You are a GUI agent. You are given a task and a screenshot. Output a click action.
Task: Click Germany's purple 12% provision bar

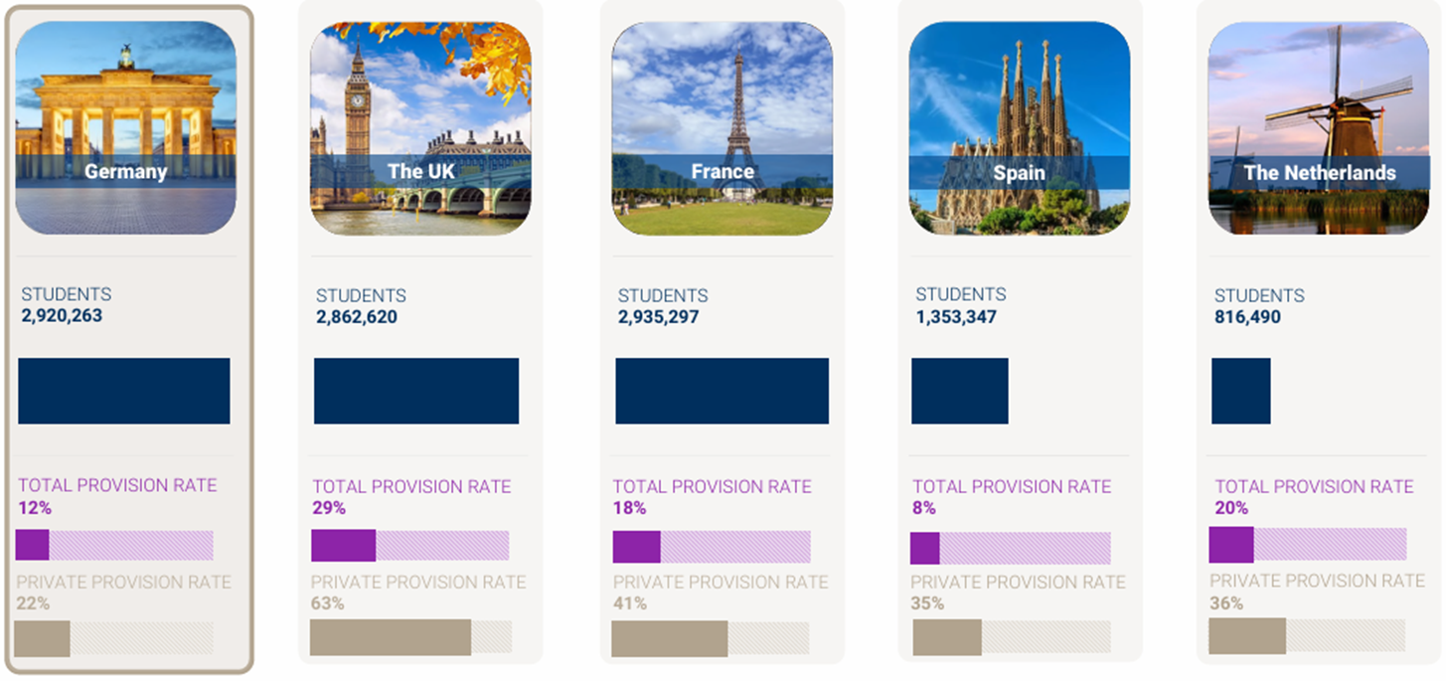33,545
